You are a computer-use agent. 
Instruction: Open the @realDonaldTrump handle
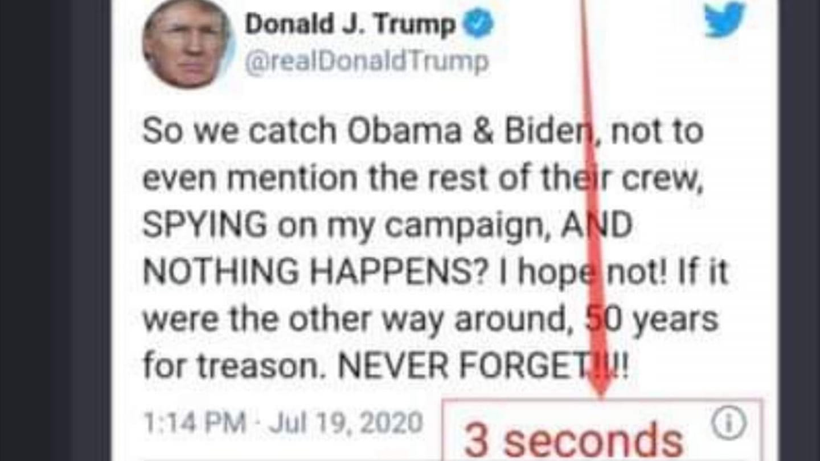tap(367, 61)
